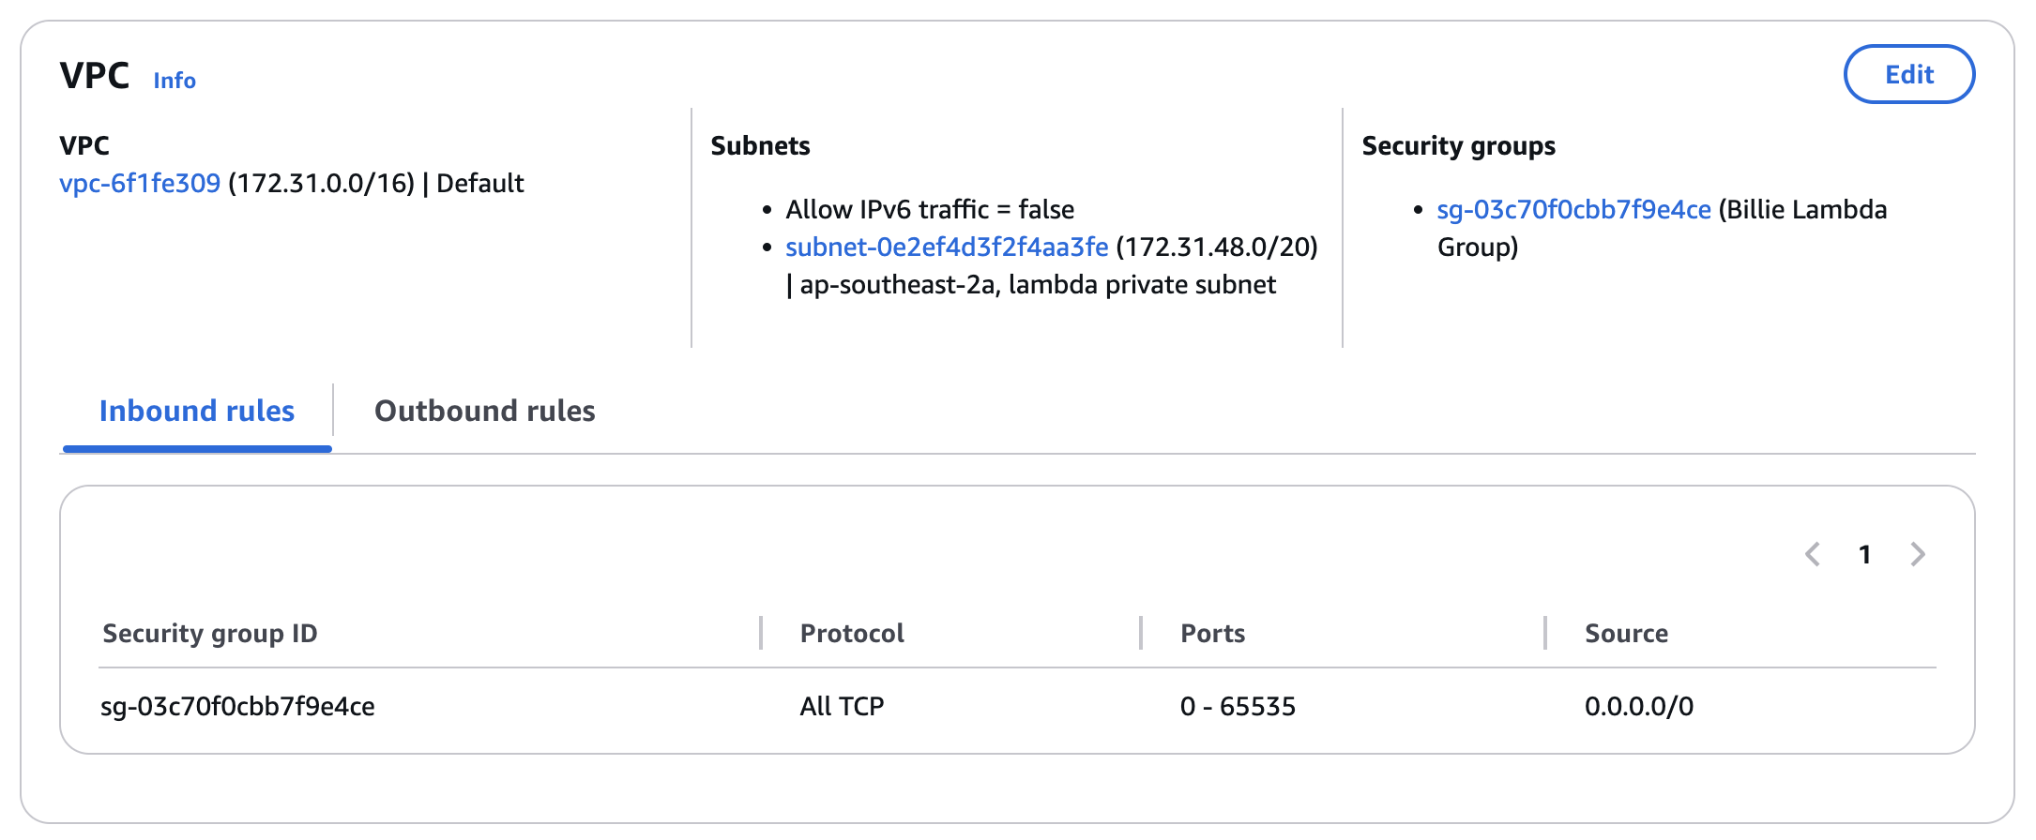2036x840 pixels.
Task: Open the Info link next to VPC
Action: tap(175, 81)
